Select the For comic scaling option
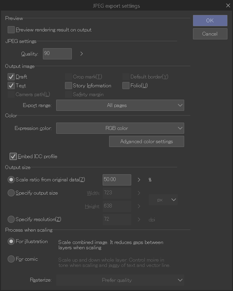Image resolution: width=233 pixels, height=291 pixels. 11,259
